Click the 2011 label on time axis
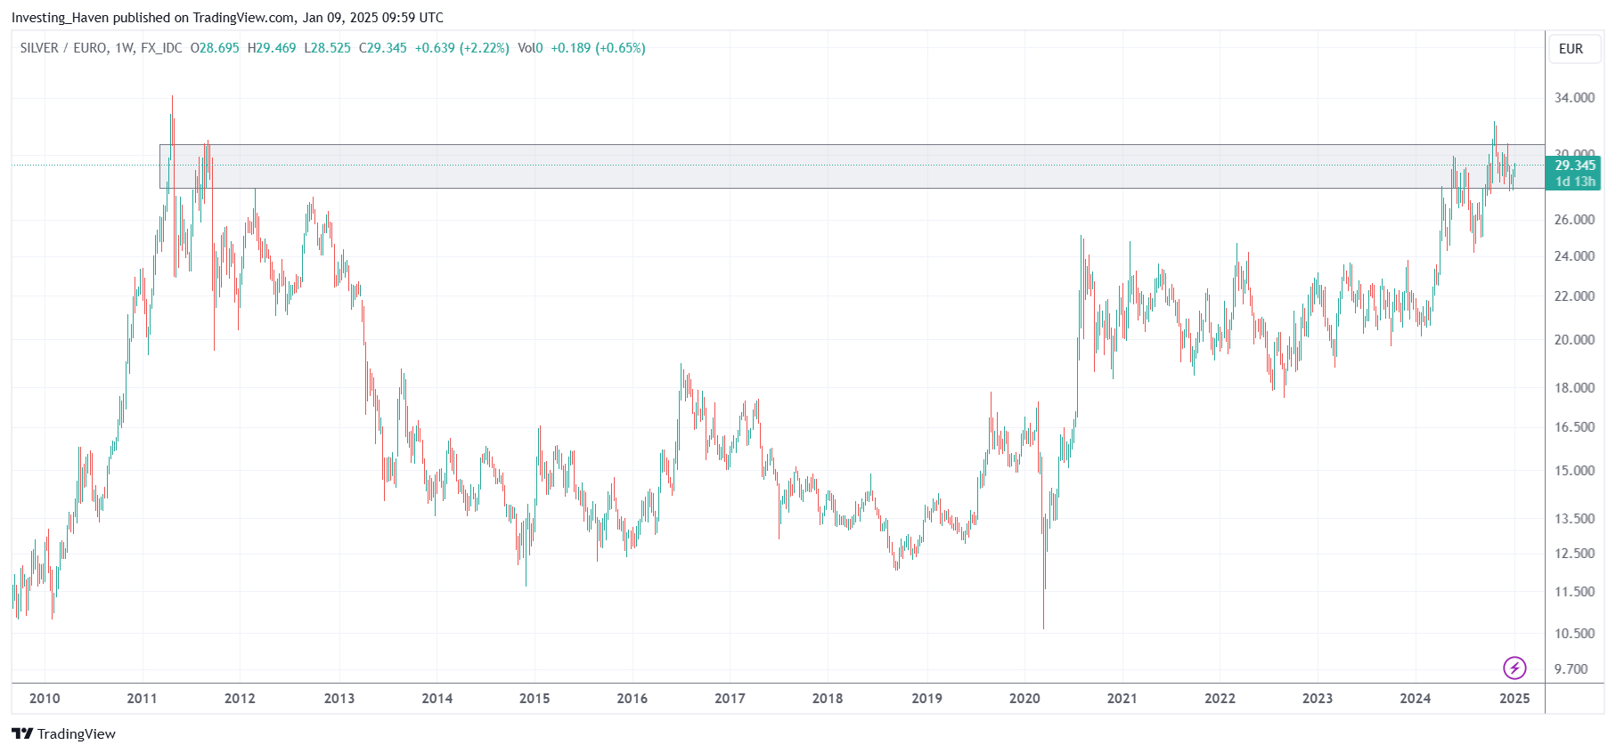 pyautogui.click(x=142, y=699)
